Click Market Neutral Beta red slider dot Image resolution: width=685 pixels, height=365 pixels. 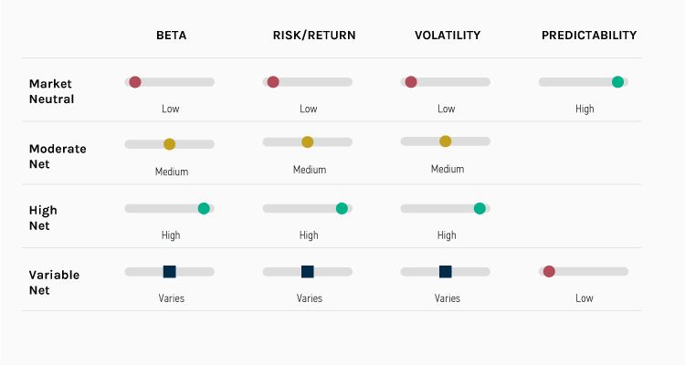[135, 82]
